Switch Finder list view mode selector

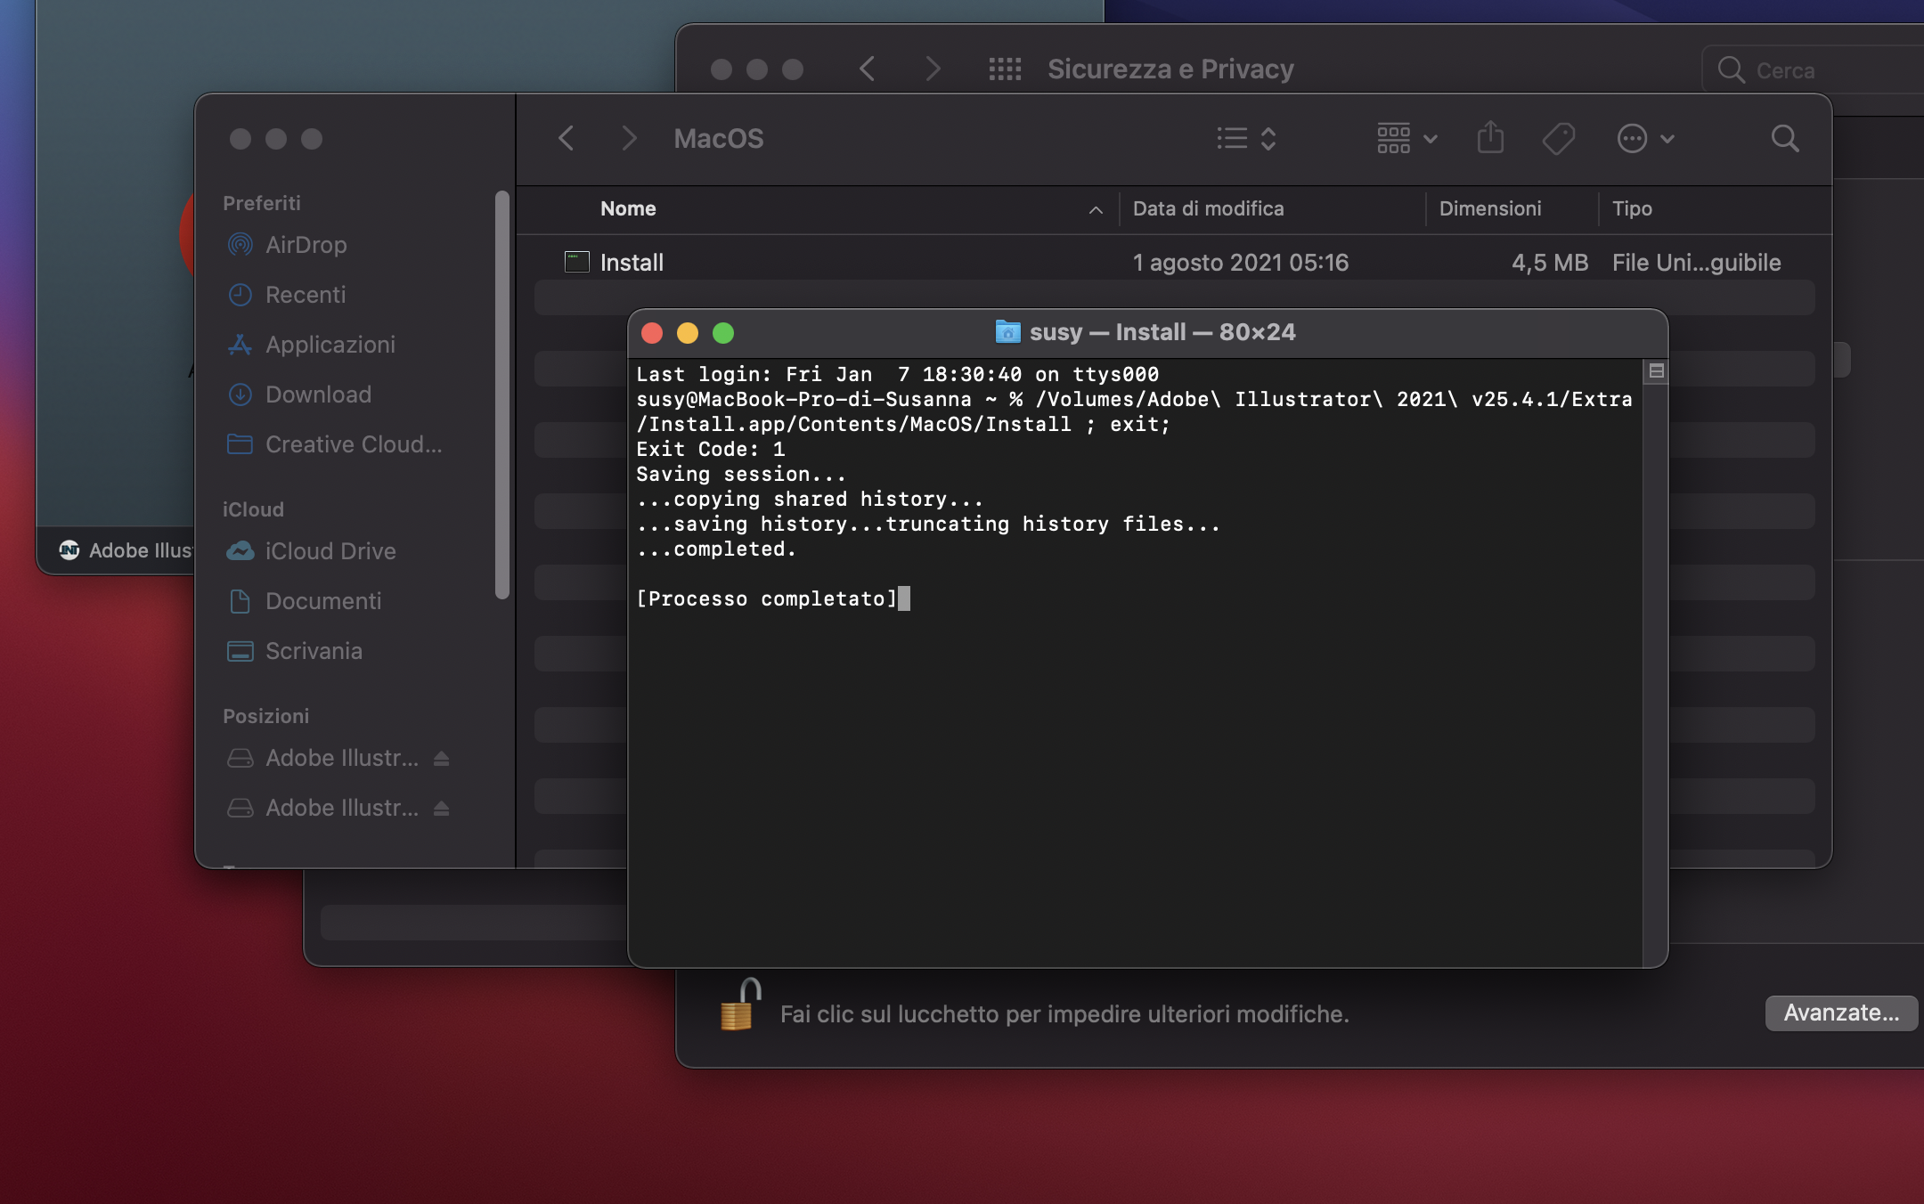coord(1247,138)
